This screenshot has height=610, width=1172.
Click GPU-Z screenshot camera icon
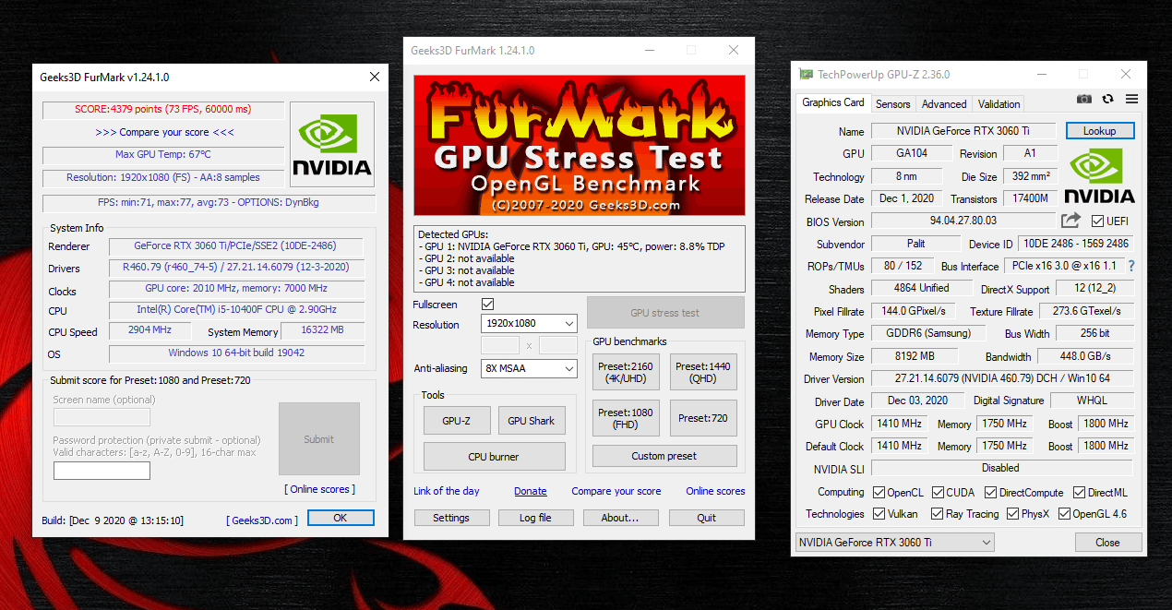[x=1084, y=99]
